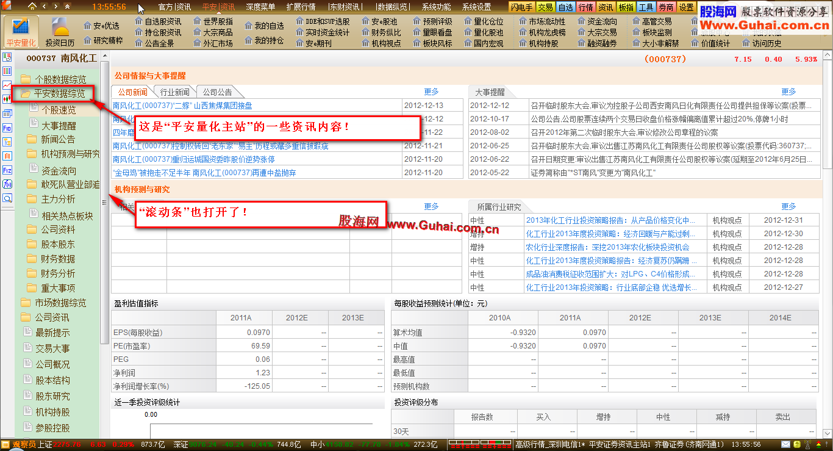The height and width of the screenshot is (451, 833).
Task: Open 机构龙虎榜 in the toolbar
Action: coord(542,32)
